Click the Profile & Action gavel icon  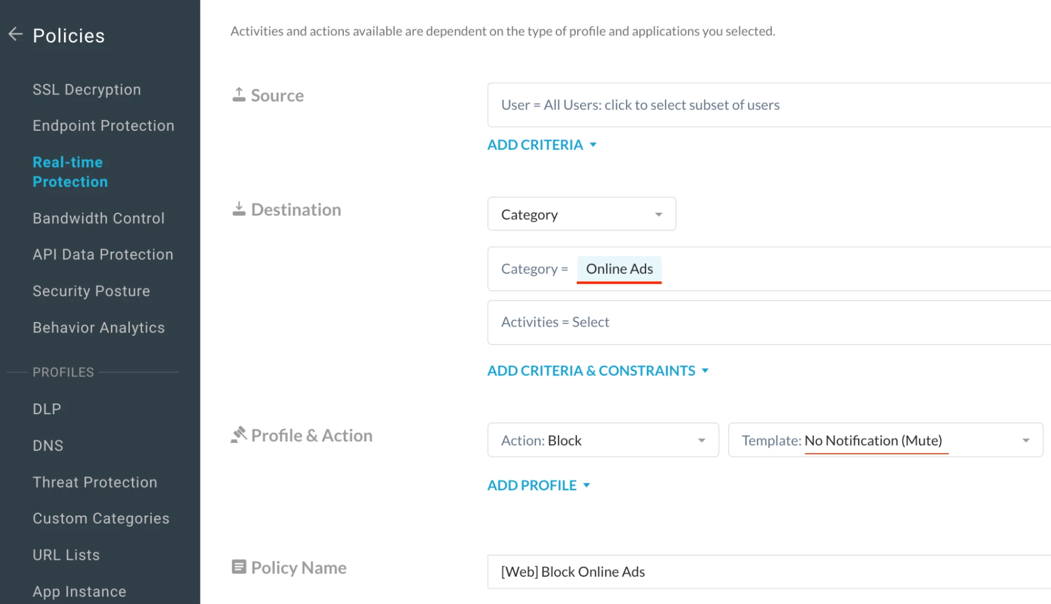pos(239,435)
